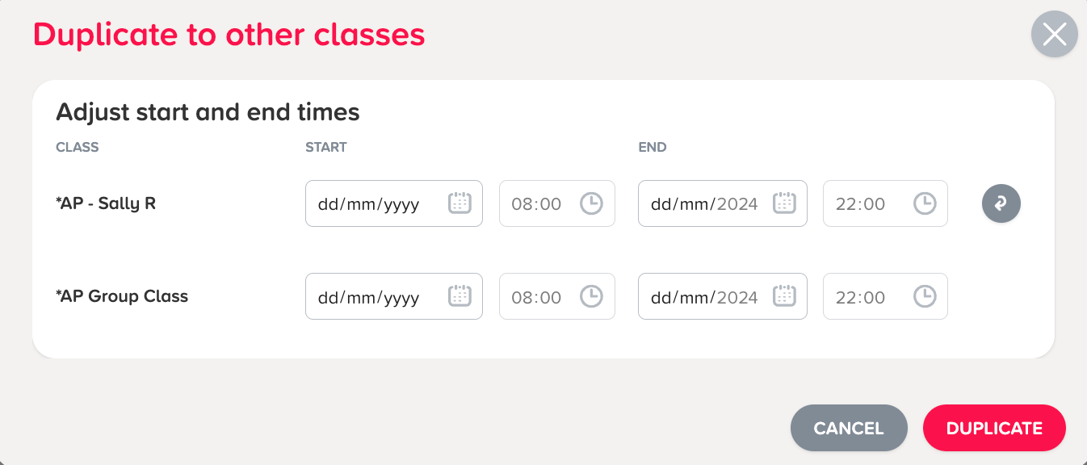Open end time clock for AP Group Class
This screenshot has width=1087, height=465.
(924, 296)
